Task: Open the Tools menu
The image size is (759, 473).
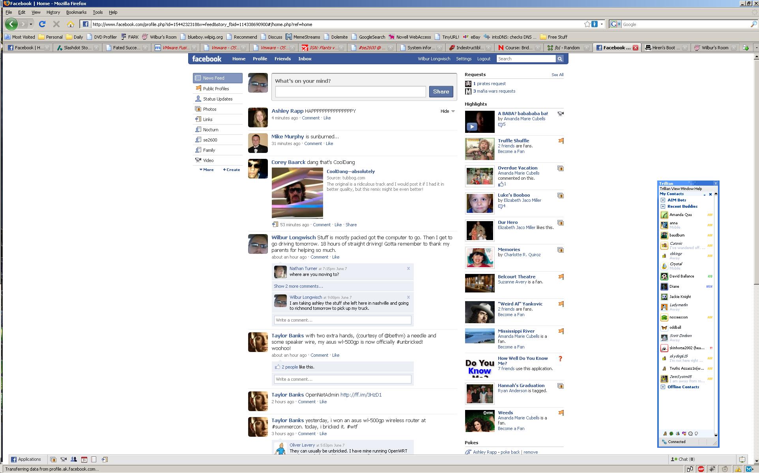Action: (98, 12)
